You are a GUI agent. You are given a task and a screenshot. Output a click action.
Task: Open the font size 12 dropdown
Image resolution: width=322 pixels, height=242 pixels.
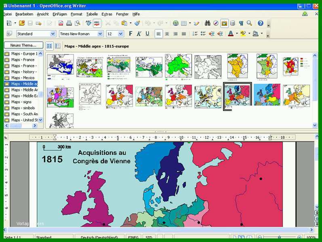coord(120,34)
